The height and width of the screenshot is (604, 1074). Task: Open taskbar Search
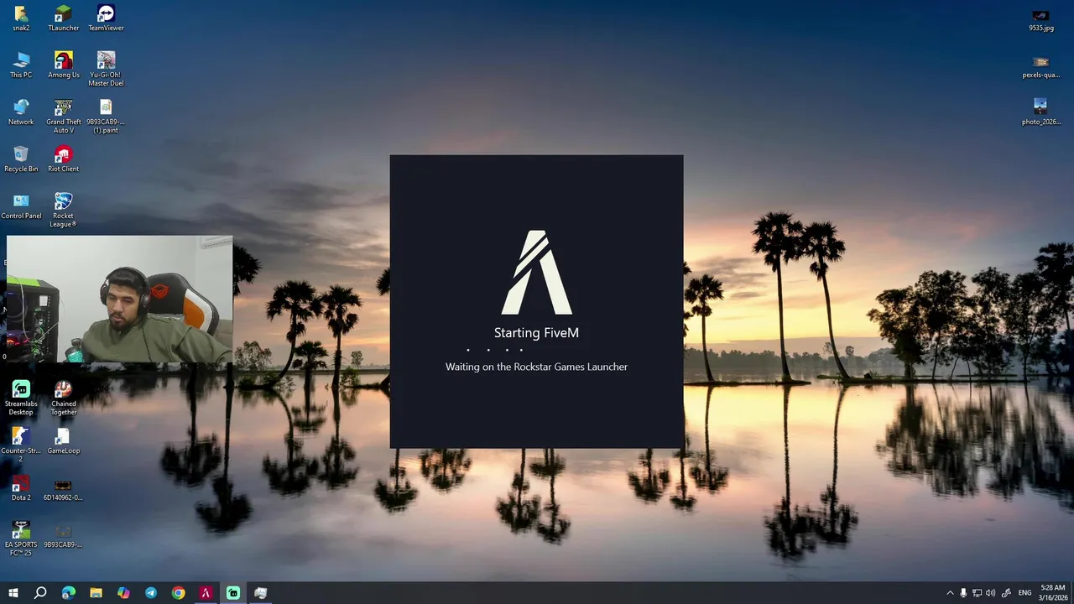click(40, 593)
